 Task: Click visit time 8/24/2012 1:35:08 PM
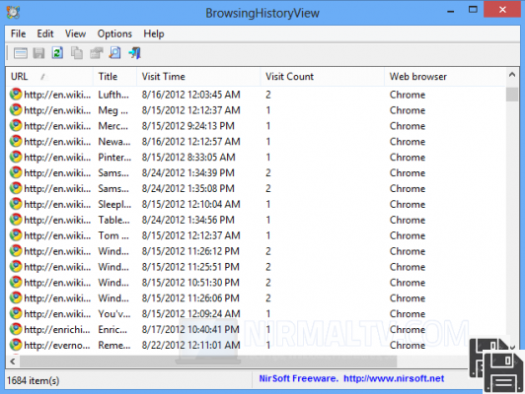click(x=187, y=188)
